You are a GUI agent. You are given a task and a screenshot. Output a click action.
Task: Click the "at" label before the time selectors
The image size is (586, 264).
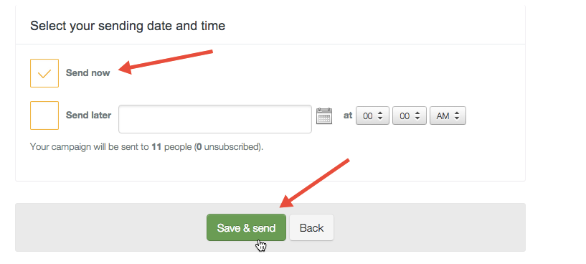click(x=348, y=115)
